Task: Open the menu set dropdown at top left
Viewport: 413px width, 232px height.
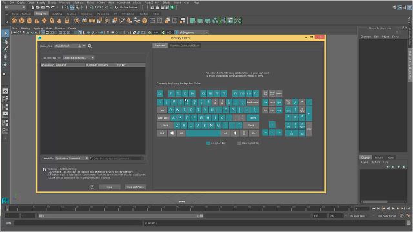Action: [15, 7]
